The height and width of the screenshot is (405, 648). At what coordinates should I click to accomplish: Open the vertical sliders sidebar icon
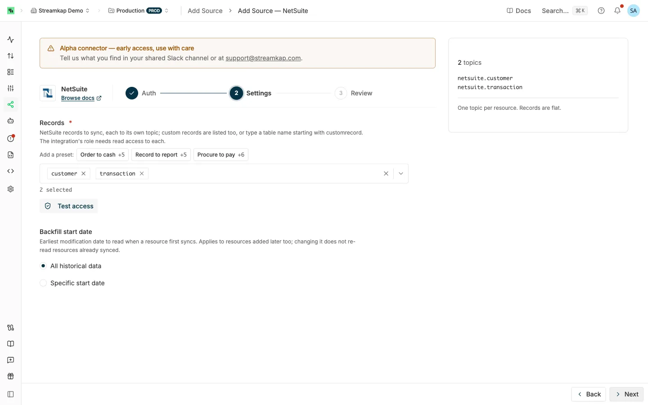[11, 88]
